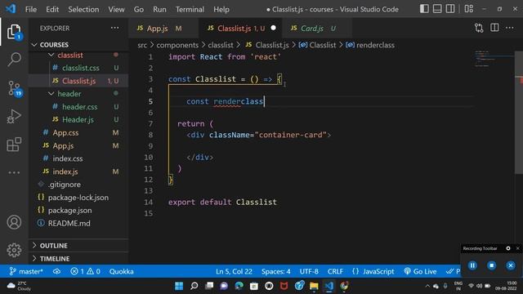523x294 pixels.
Task: Collapse the COURSES folder section
Action: 78,45
